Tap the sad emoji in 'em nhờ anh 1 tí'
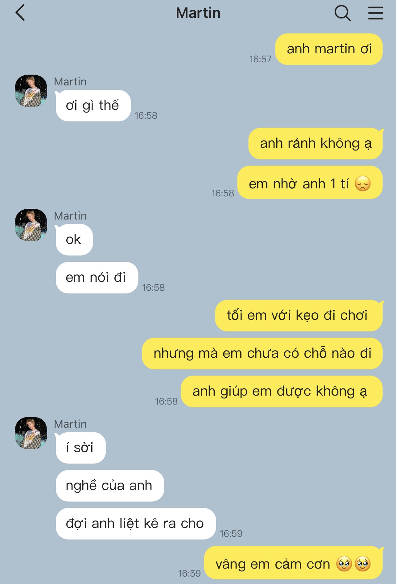This screenshot has width=396, height=584. [x=363, y=184]
